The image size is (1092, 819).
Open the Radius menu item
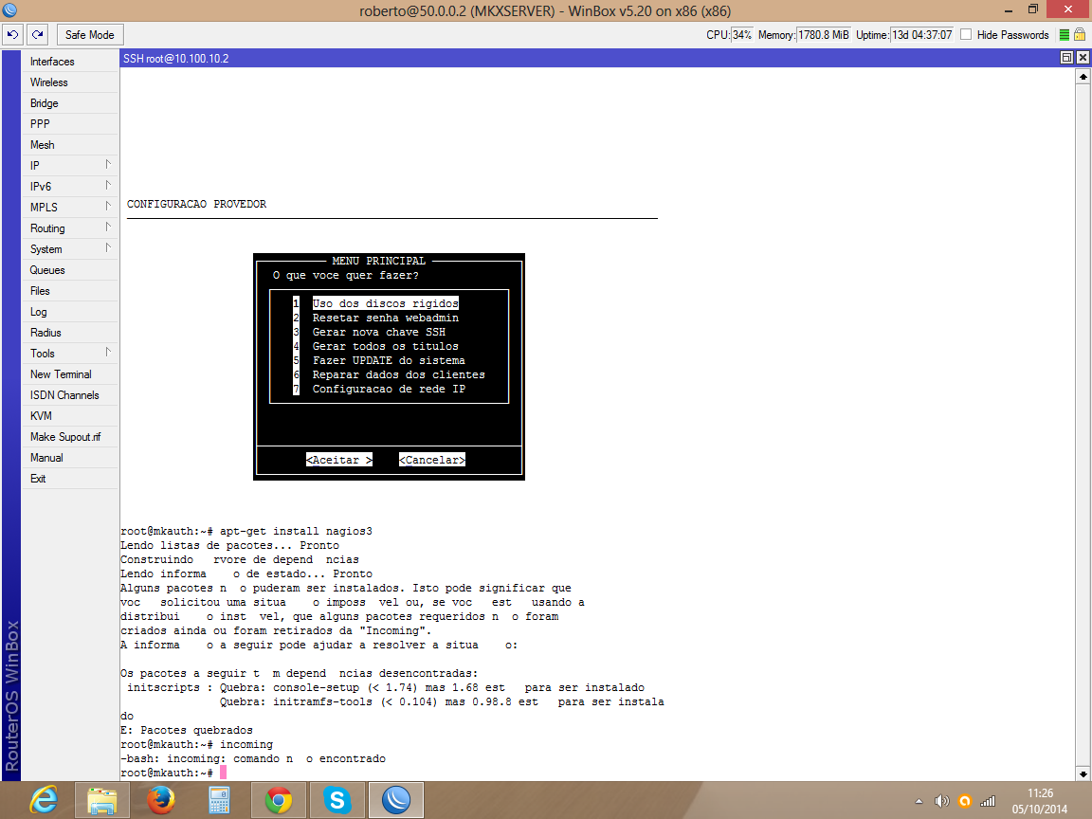[69, 333]
